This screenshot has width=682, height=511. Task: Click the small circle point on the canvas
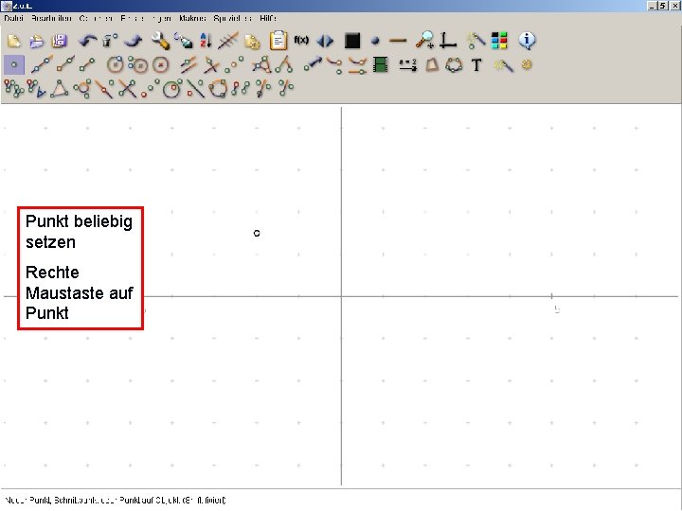257,234
